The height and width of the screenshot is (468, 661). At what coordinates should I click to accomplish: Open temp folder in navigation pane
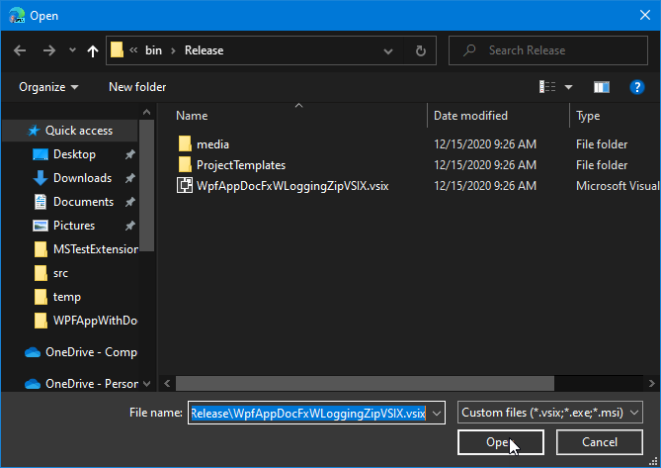[x=66, y=297]
